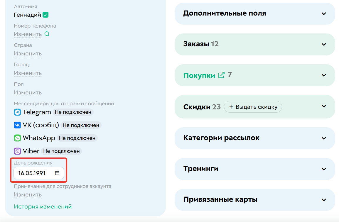Viewport: 339px width, 222px height.
Task: Collapse the Привязанные карты section
Action: [324, 200]
